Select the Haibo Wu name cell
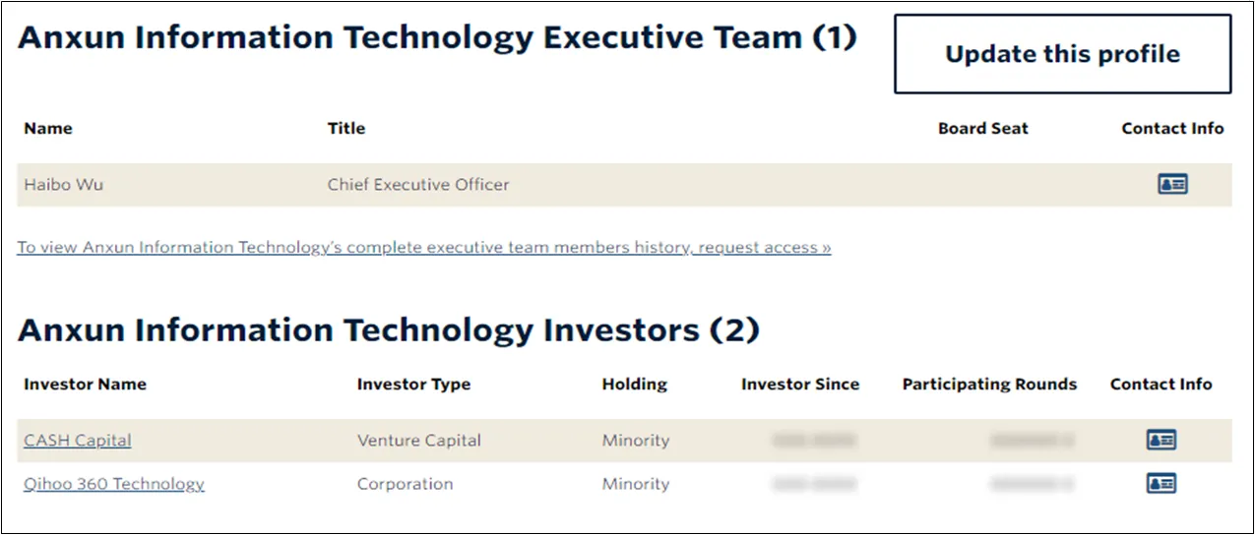The image size is (1255, 535). [63, 184]
